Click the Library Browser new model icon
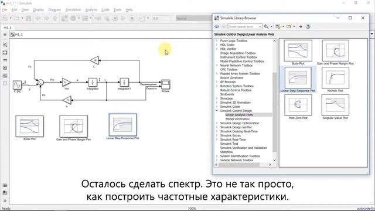The width and height of the screenshot is (375, 211). pos(278,26)
